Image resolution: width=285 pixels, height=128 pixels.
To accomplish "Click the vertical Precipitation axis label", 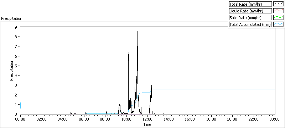I will tap(11, 70).
